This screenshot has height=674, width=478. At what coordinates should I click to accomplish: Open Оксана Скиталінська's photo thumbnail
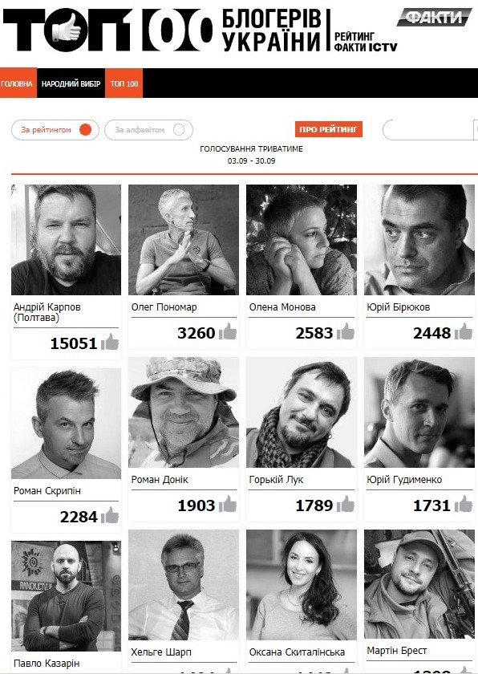click(x=302, y=585)
